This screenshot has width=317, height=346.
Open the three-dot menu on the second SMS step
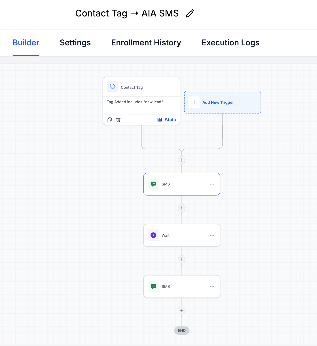[x=212, y=286]
